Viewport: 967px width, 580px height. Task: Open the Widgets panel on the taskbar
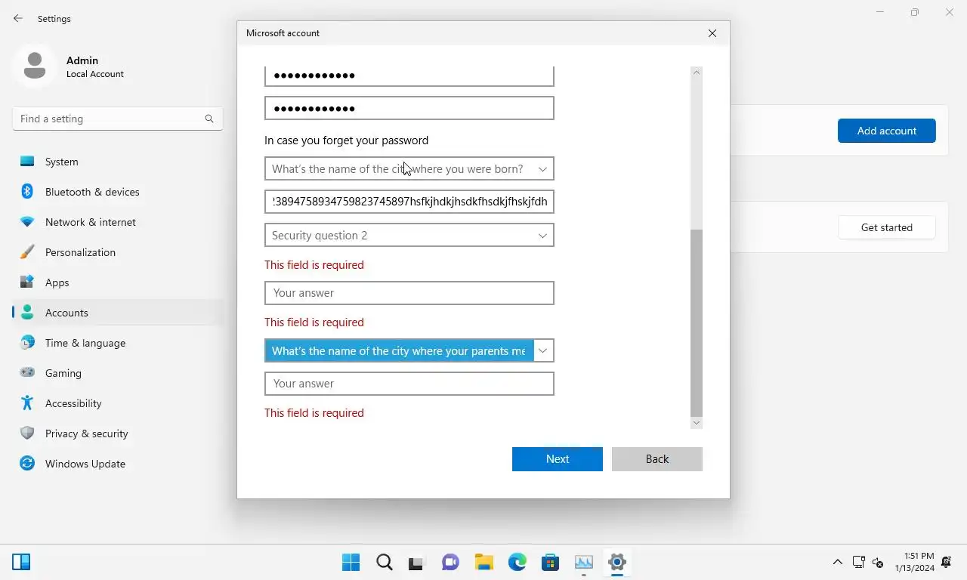click(21, 562)
